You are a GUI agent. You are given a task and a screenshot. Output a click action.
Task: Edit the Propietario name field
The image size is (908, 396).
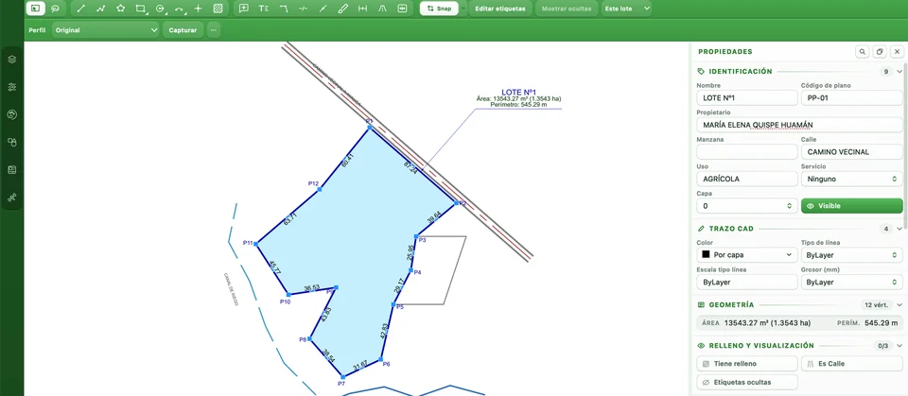pos(799,125)
